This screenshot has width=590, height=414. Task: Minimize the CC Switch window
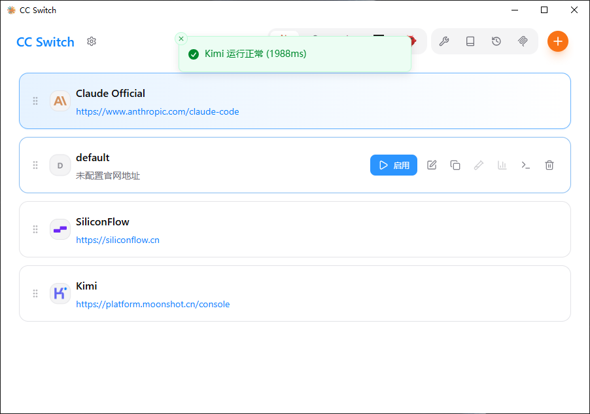click(x=515, y=10)
